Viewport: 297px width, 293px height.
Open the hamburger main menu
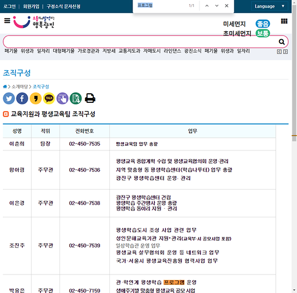[x=7, y=21]
